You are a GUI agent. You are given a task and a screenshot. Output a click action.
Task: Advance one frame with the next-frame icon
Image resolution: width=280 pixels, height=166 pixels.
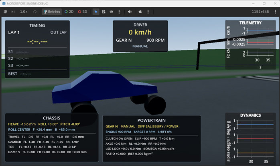(13, 12)
